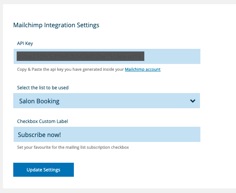Click into the API Key field
The image size is (236, 193).
pos(106,56)
